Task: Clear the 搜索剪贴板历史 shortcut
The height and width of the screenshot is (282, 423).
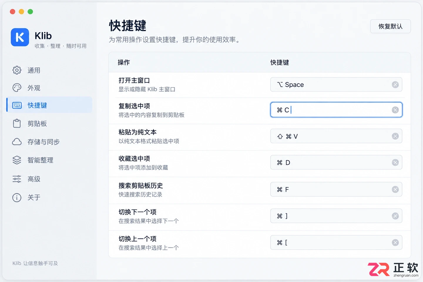Action: [x=395, y=189]
